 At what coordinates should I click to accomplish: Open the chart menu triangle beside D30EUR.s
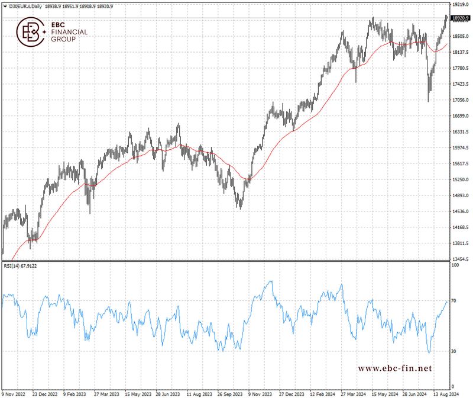coord(5,6)
